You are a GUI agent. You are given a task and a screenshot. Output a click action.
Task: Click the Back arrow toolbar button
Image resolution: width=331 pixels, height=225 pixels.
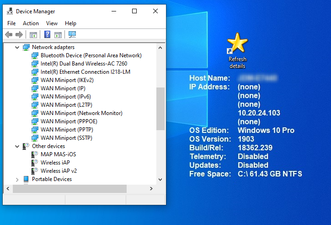[x=9, y=34]
